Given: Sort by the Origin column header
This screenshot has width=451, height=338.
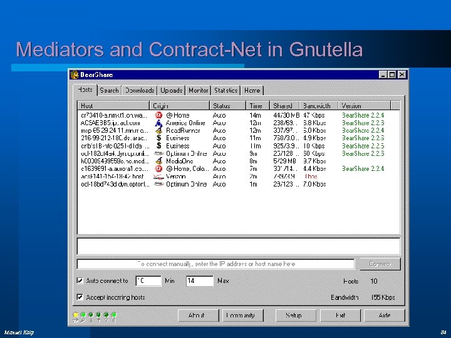Looking at the screenshot, I should (180, 106).
